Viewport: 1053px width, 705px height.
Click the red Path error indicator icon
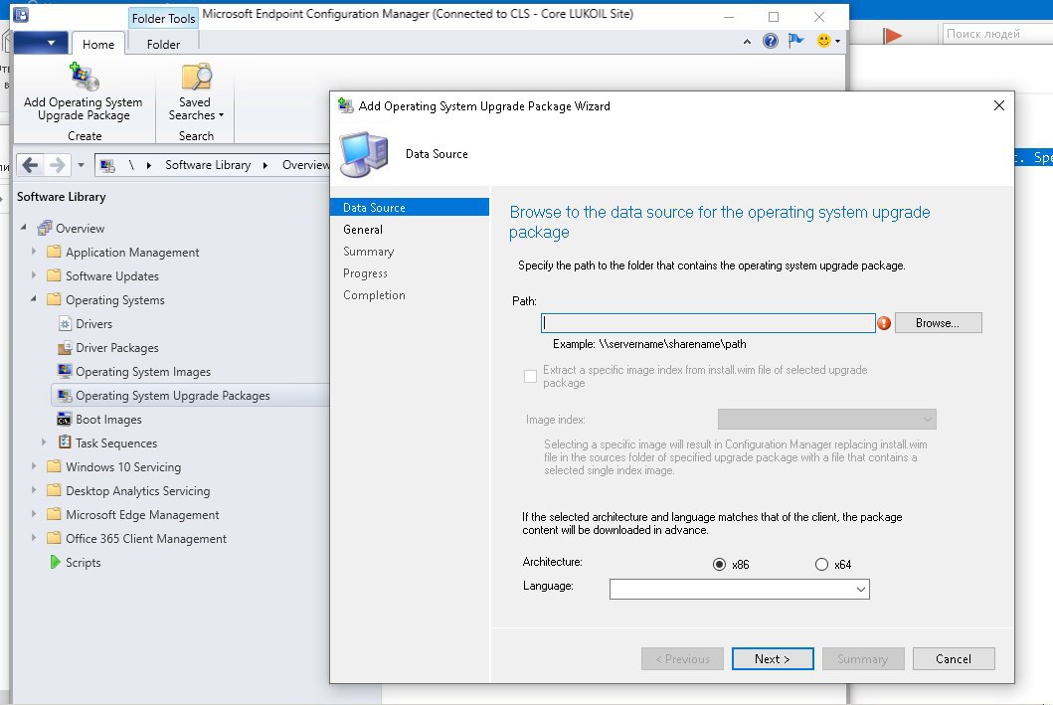click(884, 323)
